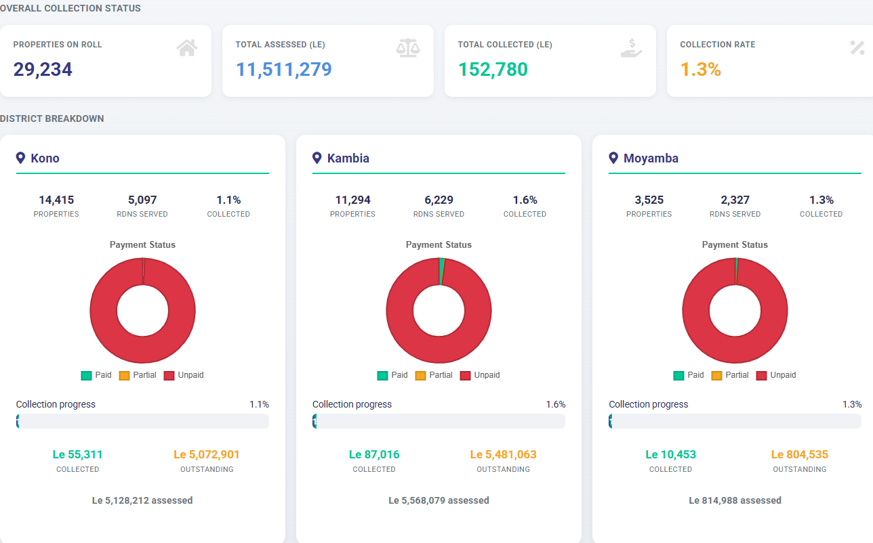
Task: Click the Le 804,535 outstanding amount in Moyamba
Action: click(x=800, y=454)
